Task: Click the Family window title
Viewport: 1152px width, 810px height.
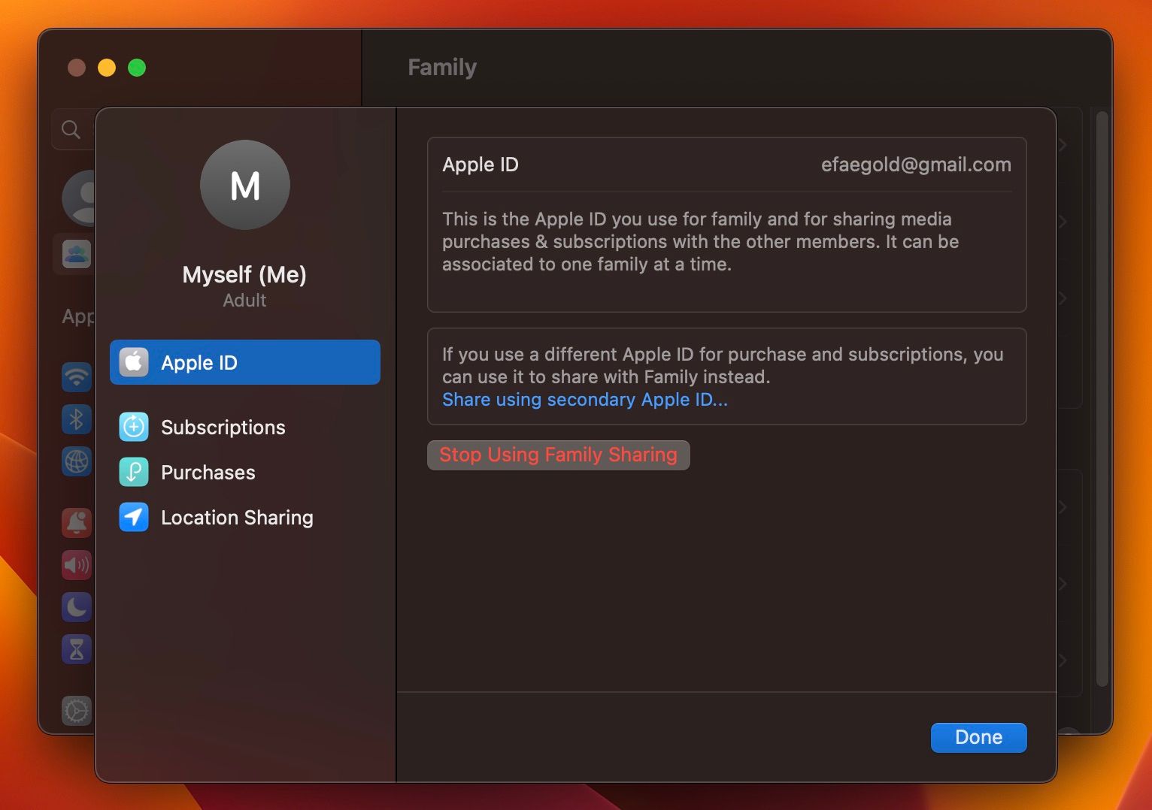Action: click(x=442, y=68)
